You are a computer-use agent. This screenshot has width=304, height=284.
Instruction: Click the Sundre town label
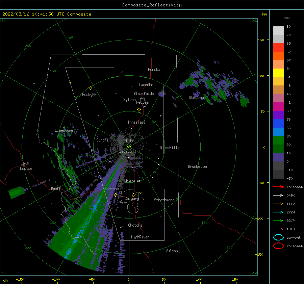102,140
